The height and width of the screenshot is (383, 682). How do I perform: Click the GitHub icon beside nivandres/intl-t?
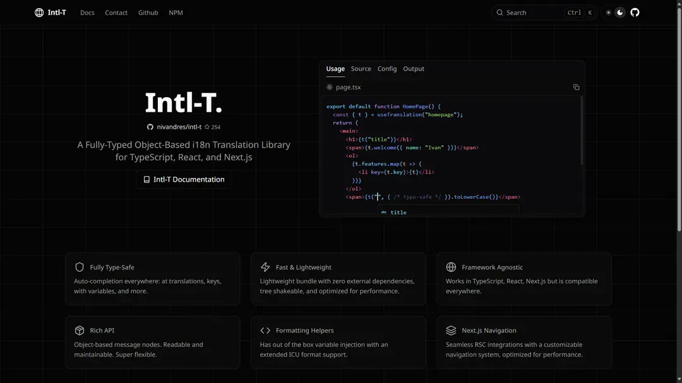click(150, 127)
